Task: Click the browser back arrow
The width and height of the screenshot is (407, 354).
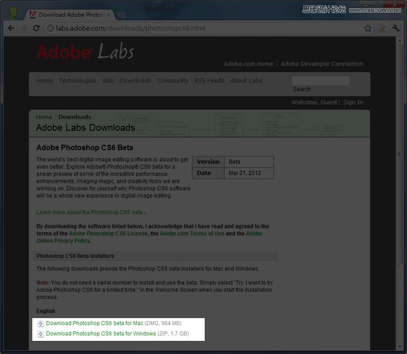Action: [11, 28]
